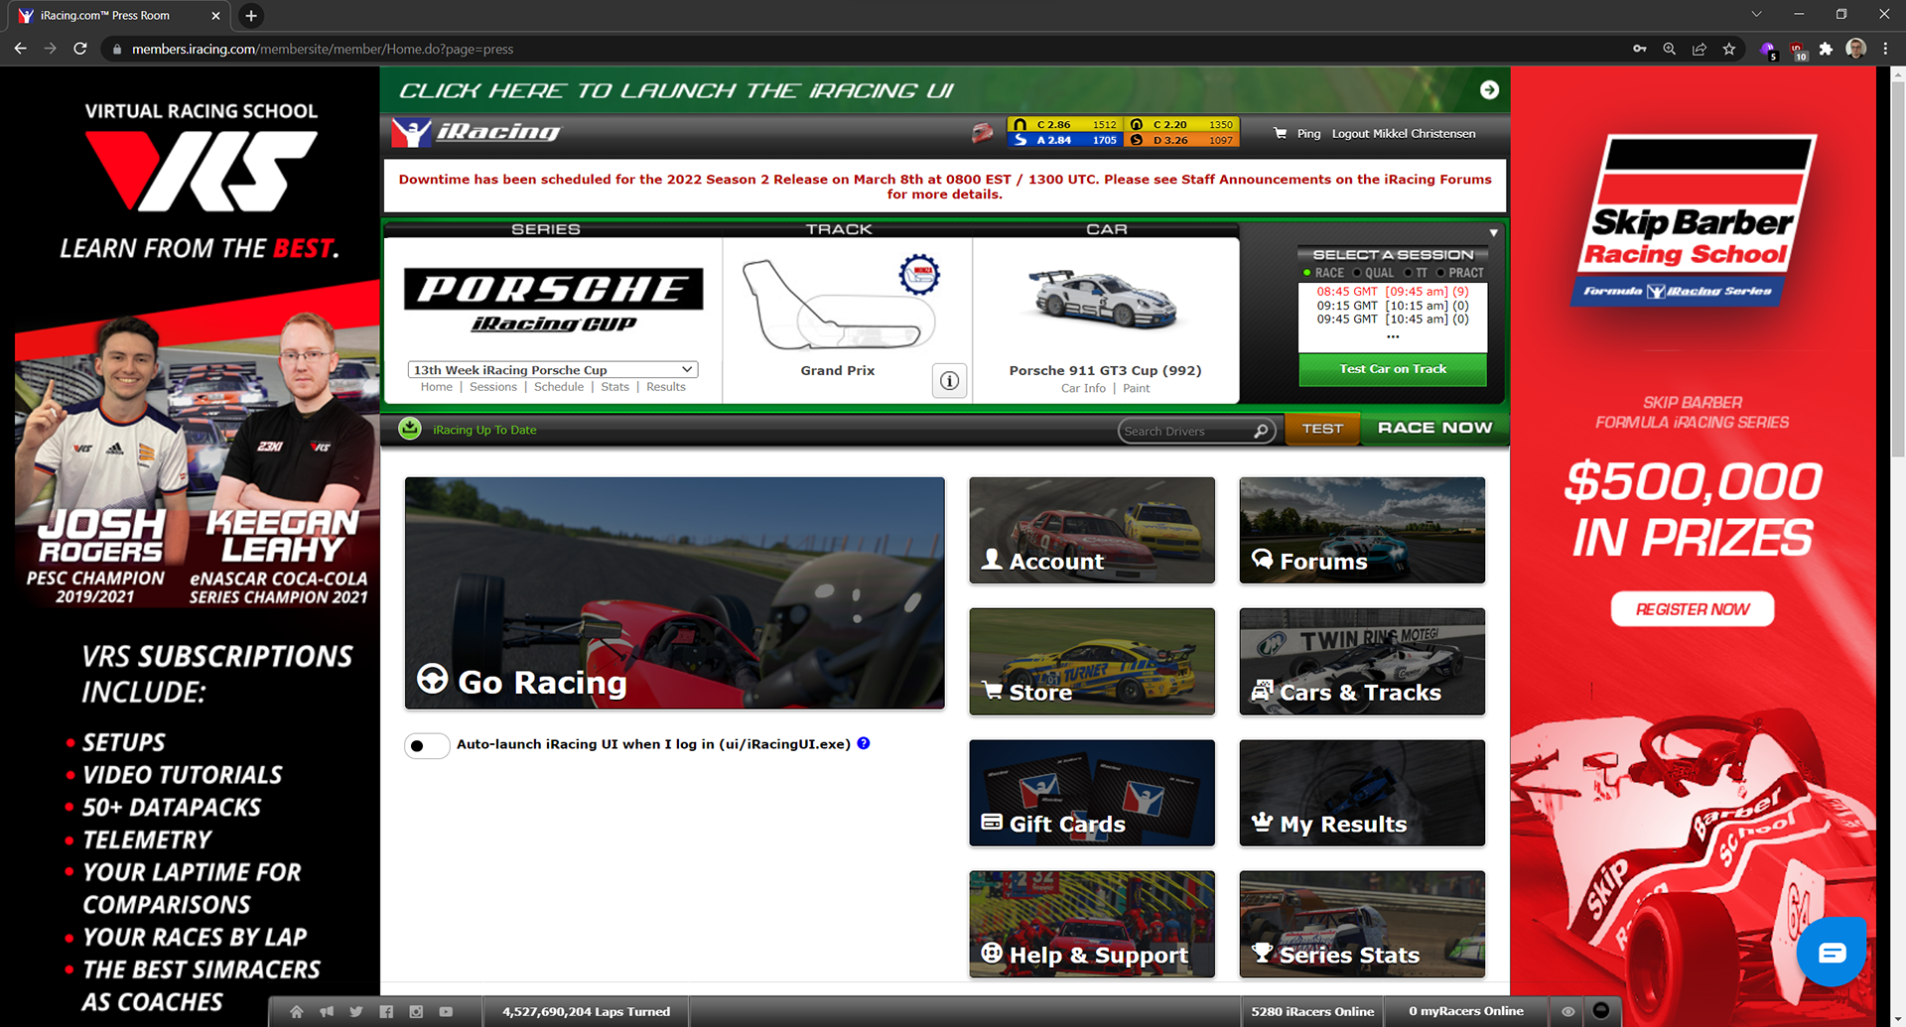The width and height of the screenshot is (1906, 1027).
Task: Click the green iRacing Up To Date icon
Action: tap(410, 429)
